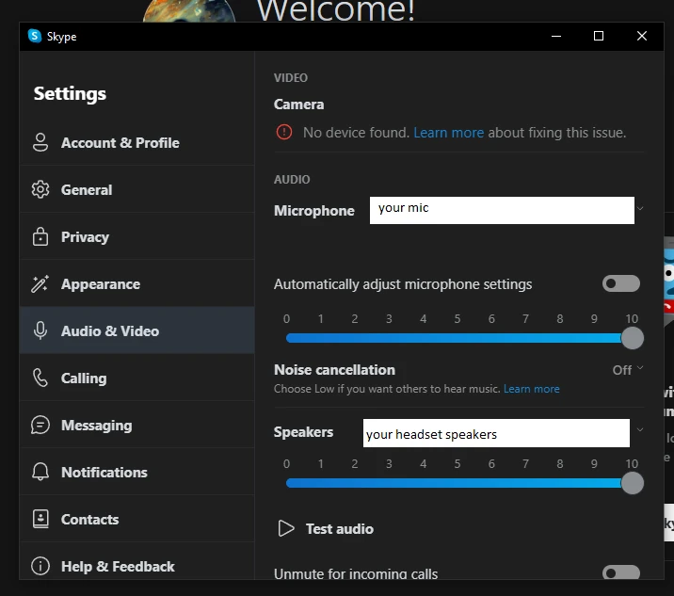This screenshot has width=674, height=596.
Task: Click the Contacts book icon
Action: tap(40, 519)
